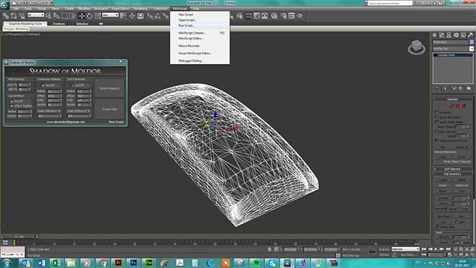
Task: Click the timeline time slider
Action: click(19, 237)
